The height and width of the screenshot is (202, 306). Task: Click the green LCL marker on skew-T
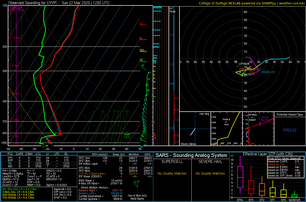(127, 136)
